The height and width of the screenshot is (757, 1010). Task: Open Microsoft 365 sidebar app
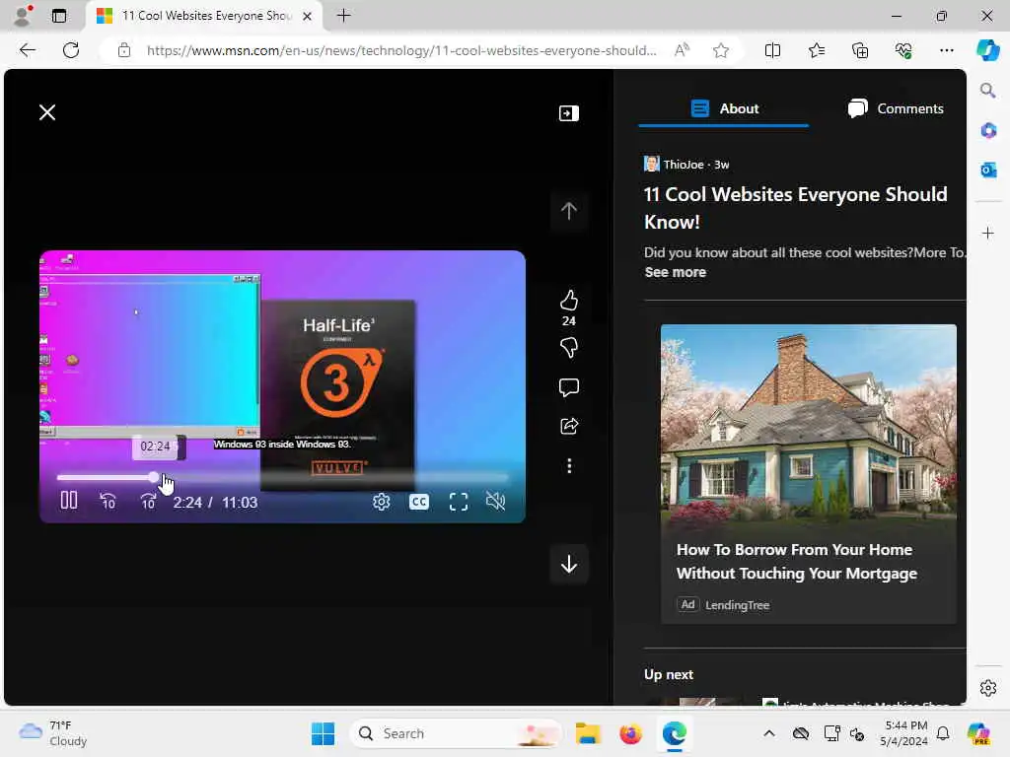click(988, 131)
